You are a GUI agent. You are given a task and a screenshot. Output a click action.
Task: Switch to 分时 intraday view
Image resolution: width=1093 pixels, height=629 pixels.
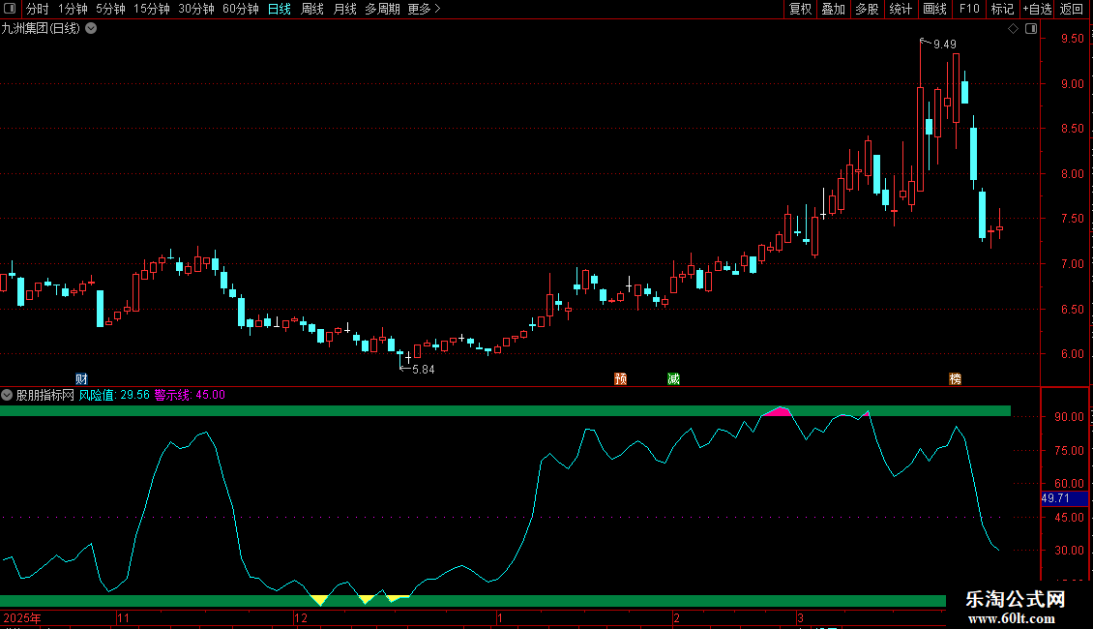[x=38, y=9]
